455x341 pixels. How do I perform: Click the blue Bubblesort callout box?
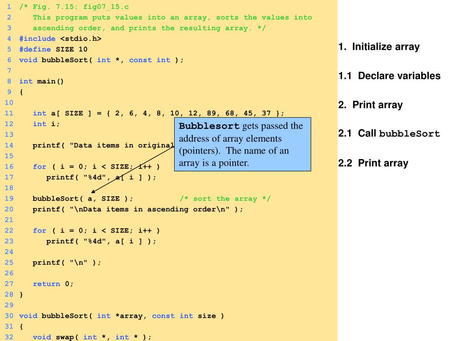(243, 144)
